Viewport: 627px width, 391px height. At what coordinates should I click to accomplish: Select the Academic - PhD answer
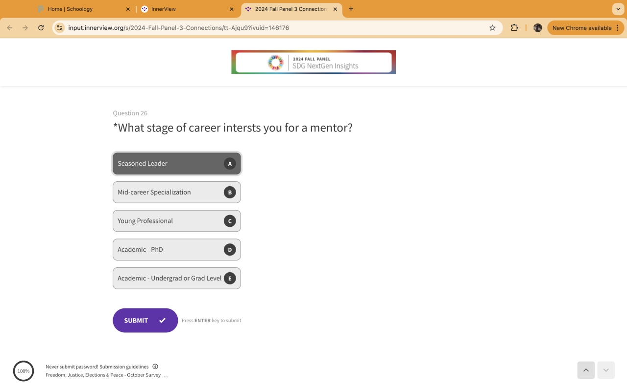176,250
